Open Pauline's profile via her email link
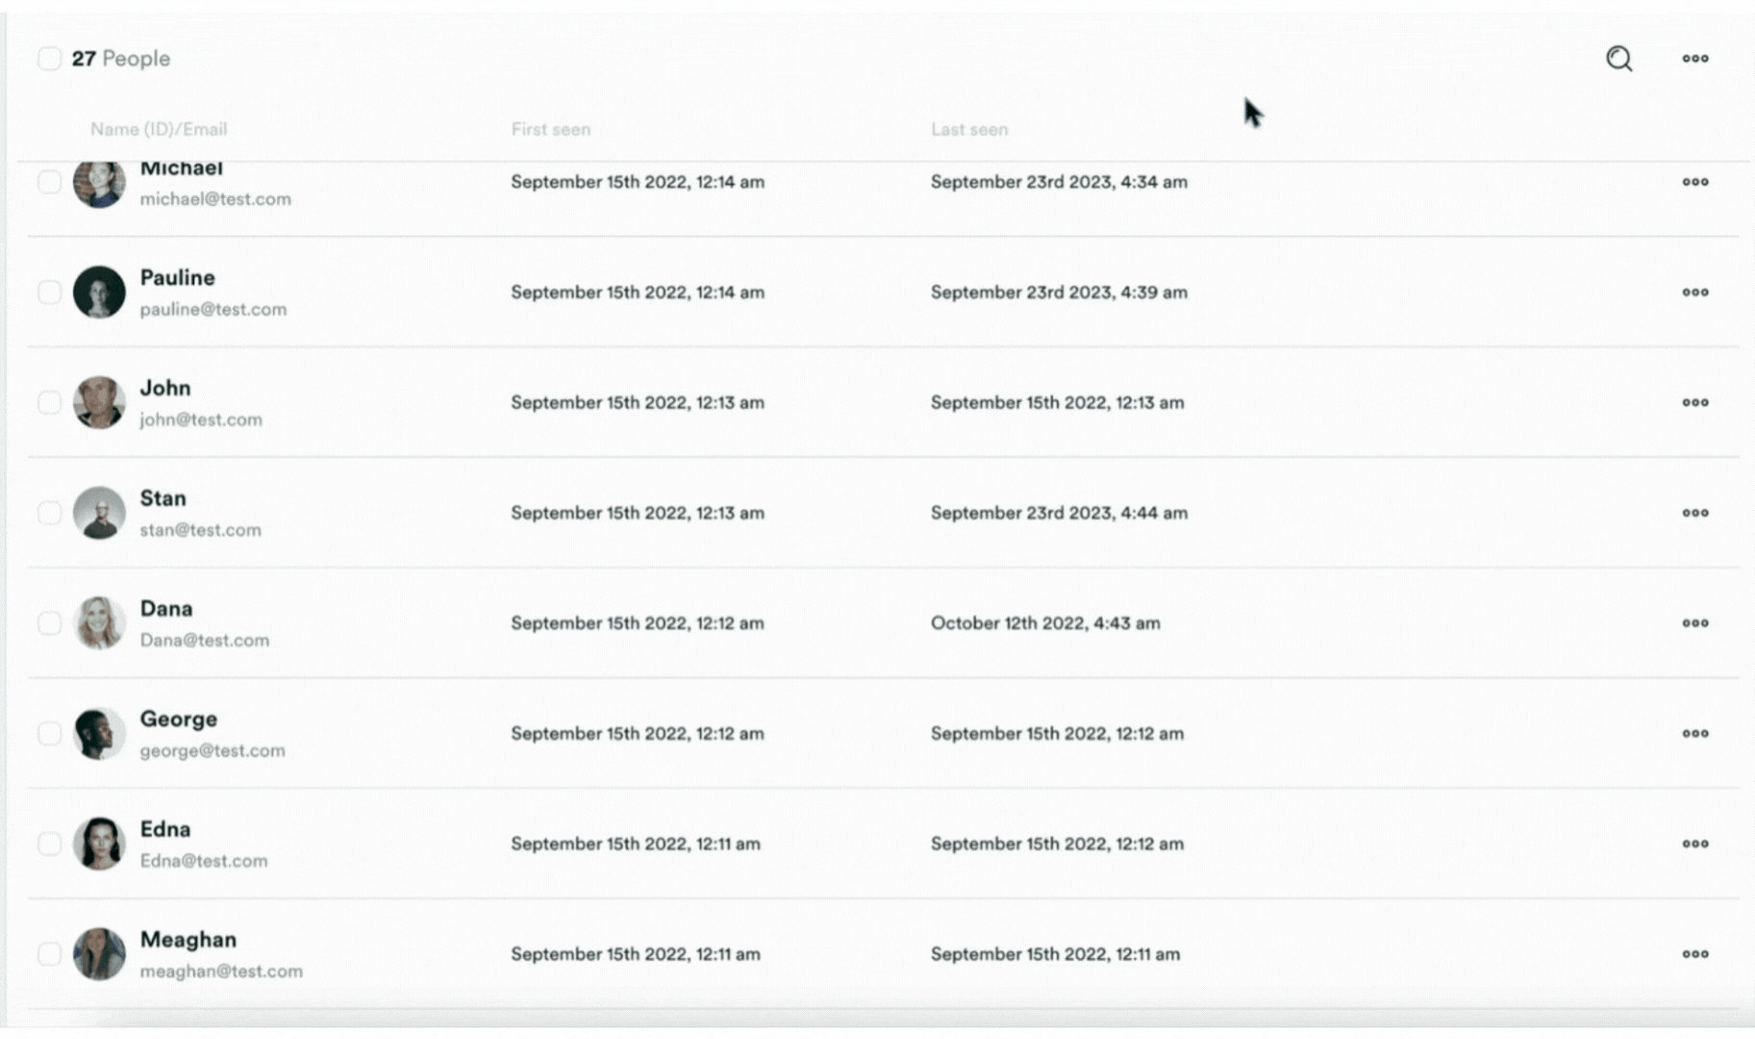The width and height of the screenshot is (1755, 1039). tap(213, 309)
